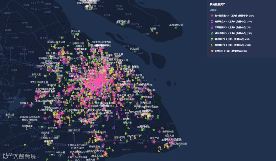Click the 重固广场 map label
Image resolution: width=276 pixels, height=161 pixels.
coord(52,85)
